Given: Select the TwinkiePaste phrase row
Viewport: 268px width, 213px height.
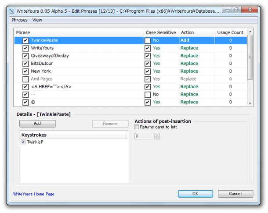Looking at the screenshot, I should click(130, 40).
